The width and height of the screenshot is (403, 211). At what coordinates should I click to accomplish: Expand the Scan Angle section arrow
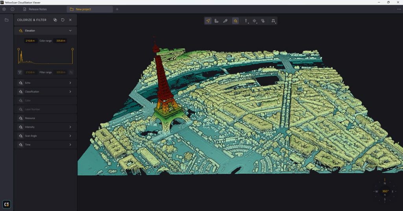(x=70, y=136)
